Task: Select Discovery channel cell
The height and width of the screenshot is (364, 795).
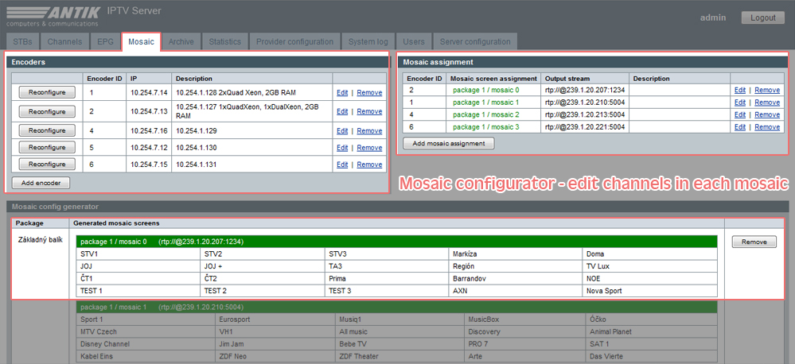Action: (x=525, y=331)
